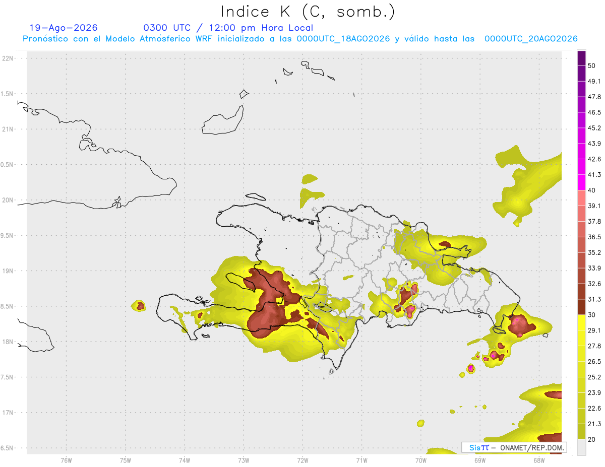Click the colorbar value "20"
Image resolution: width=605 pixels, height=467 pixels.
click(592, 440)
